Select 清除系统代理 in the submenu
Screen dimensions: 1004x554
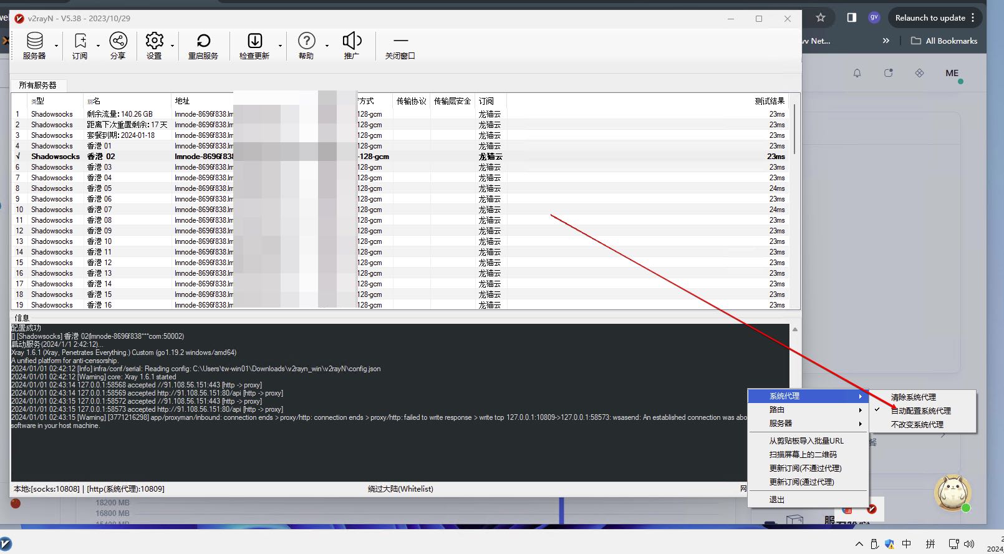pyautogui.click(x=913, y=397)
